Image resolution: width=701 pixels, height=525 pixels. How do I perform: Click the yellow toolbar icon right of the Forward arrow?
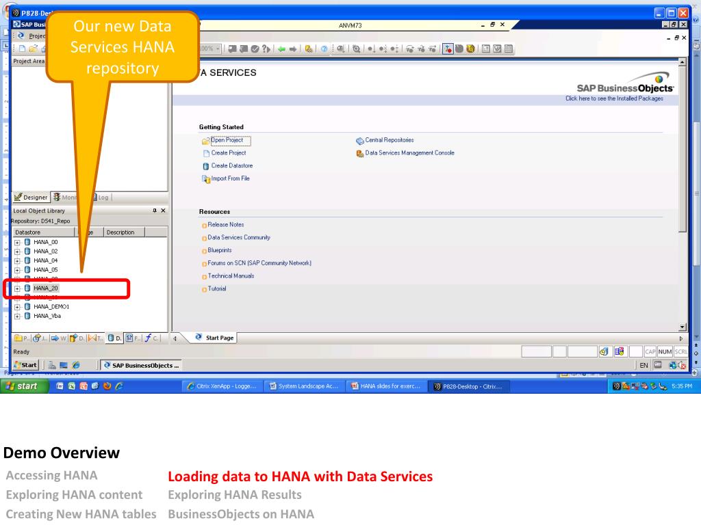click(x=309, y=49)
